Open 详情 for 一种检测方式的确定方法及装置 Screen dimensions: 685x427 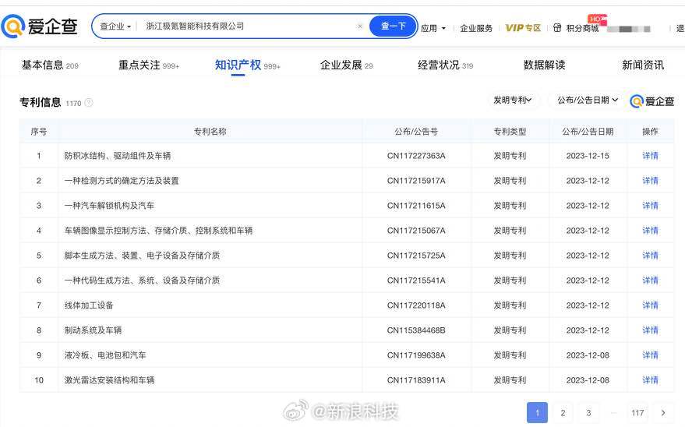[650, 181]
